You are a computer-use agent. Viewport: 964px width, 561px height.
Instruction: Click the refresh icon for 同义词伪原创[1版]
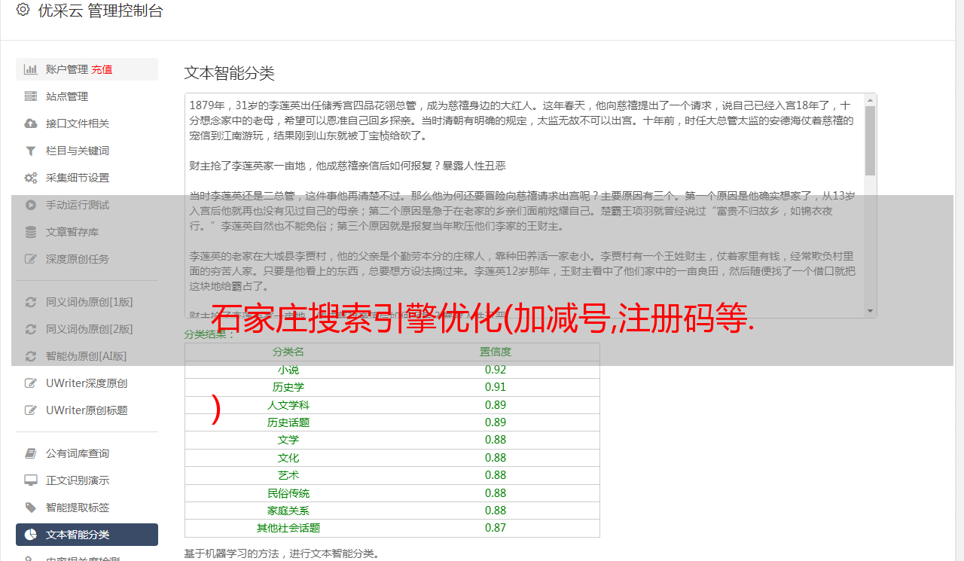(31, 302)
